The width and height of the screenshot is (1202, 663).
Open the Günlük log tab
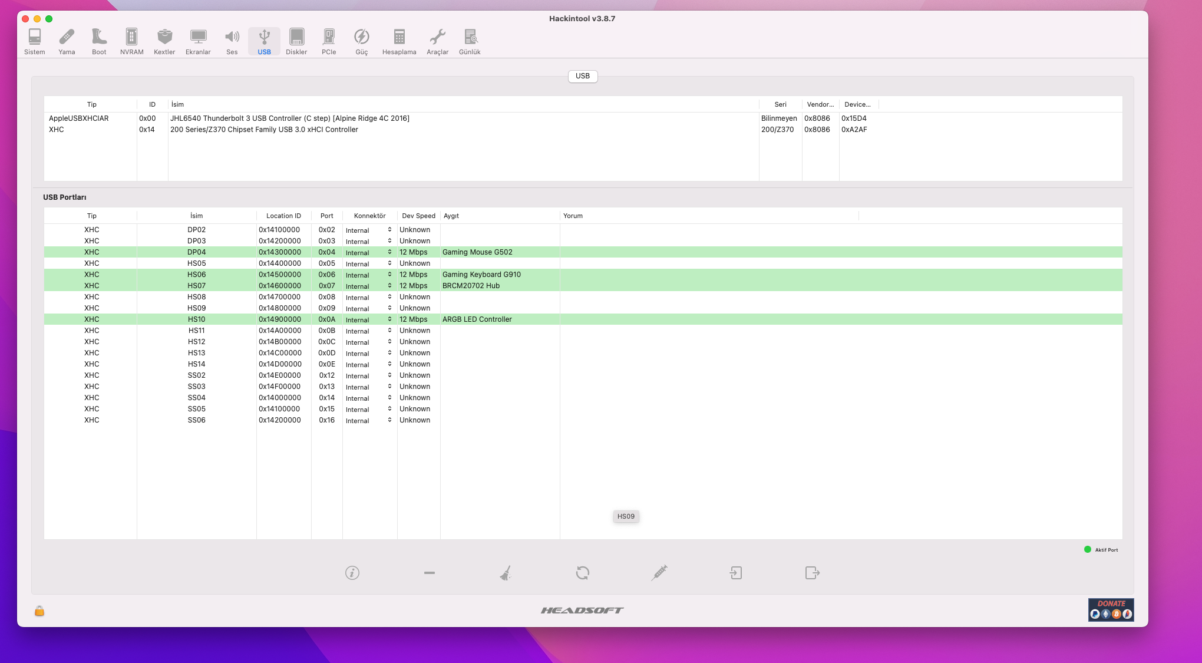[470, 41]
